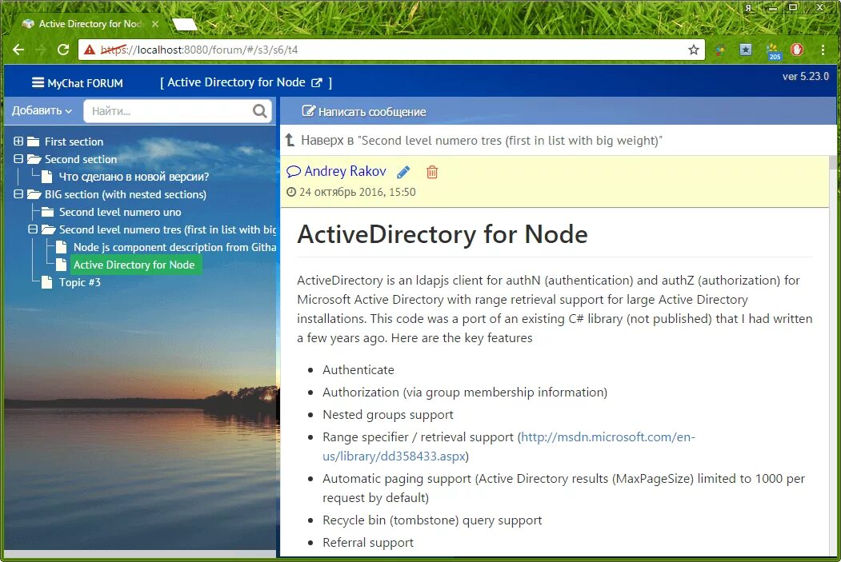
Task: Delete the post with the trash icon
Action: pos(432,172)
